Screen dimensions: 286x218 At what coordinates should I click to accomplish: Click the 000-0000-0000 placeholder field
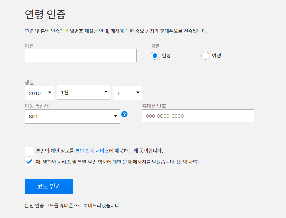point(198,116)
